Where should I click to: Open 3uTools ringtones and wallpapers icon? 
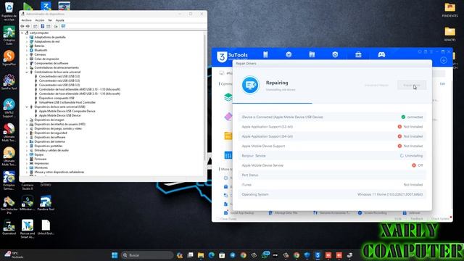pyautogui.click(x=312, y=54)
